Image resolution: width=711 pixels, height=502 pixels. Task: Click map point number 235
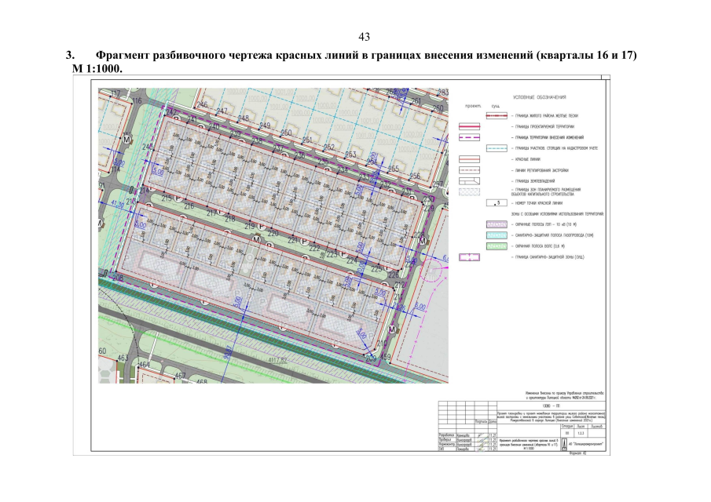tap(323, 162)
